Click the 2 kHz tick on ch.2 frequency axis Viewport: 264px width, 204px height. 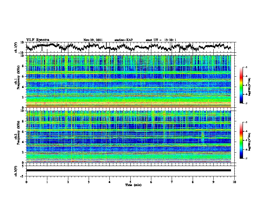click(x=23, y=152)
